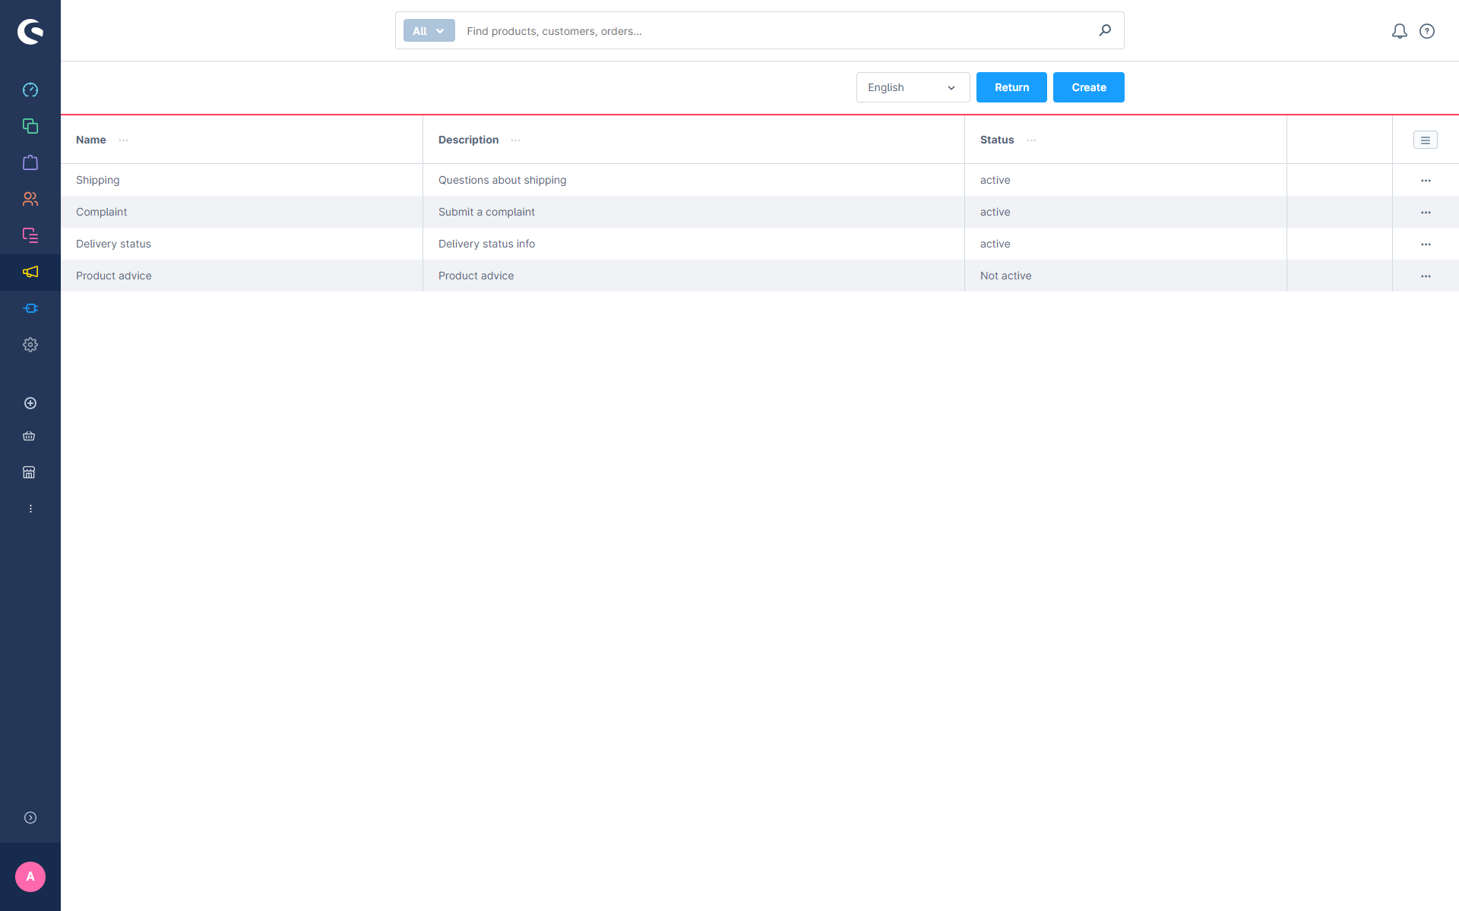The image size is (1459, 911).
Task: Open the three-dot menu for Product advice row
Action: (x=1426, y=275)
